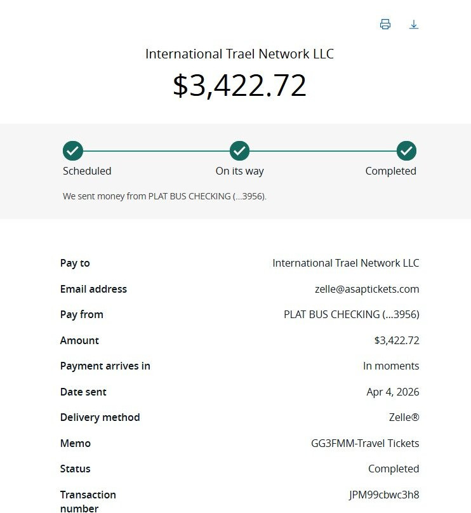Click the Completed checkmark icon

pos(406,151)
